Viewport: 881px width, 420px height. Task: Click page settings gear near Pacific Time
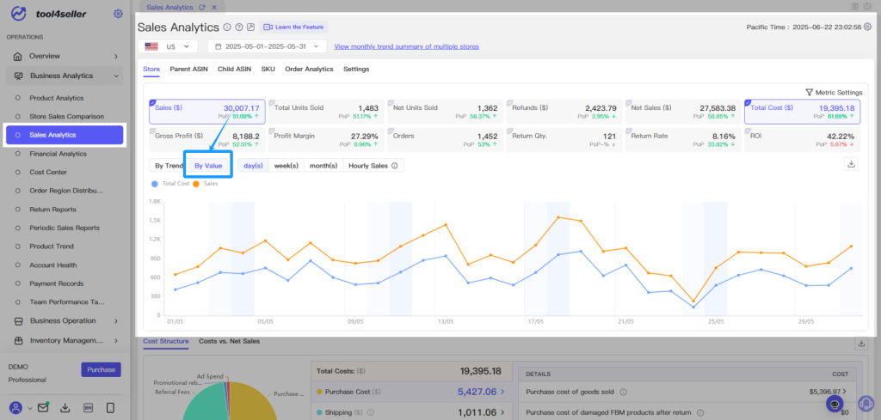(x=867, y=27)
